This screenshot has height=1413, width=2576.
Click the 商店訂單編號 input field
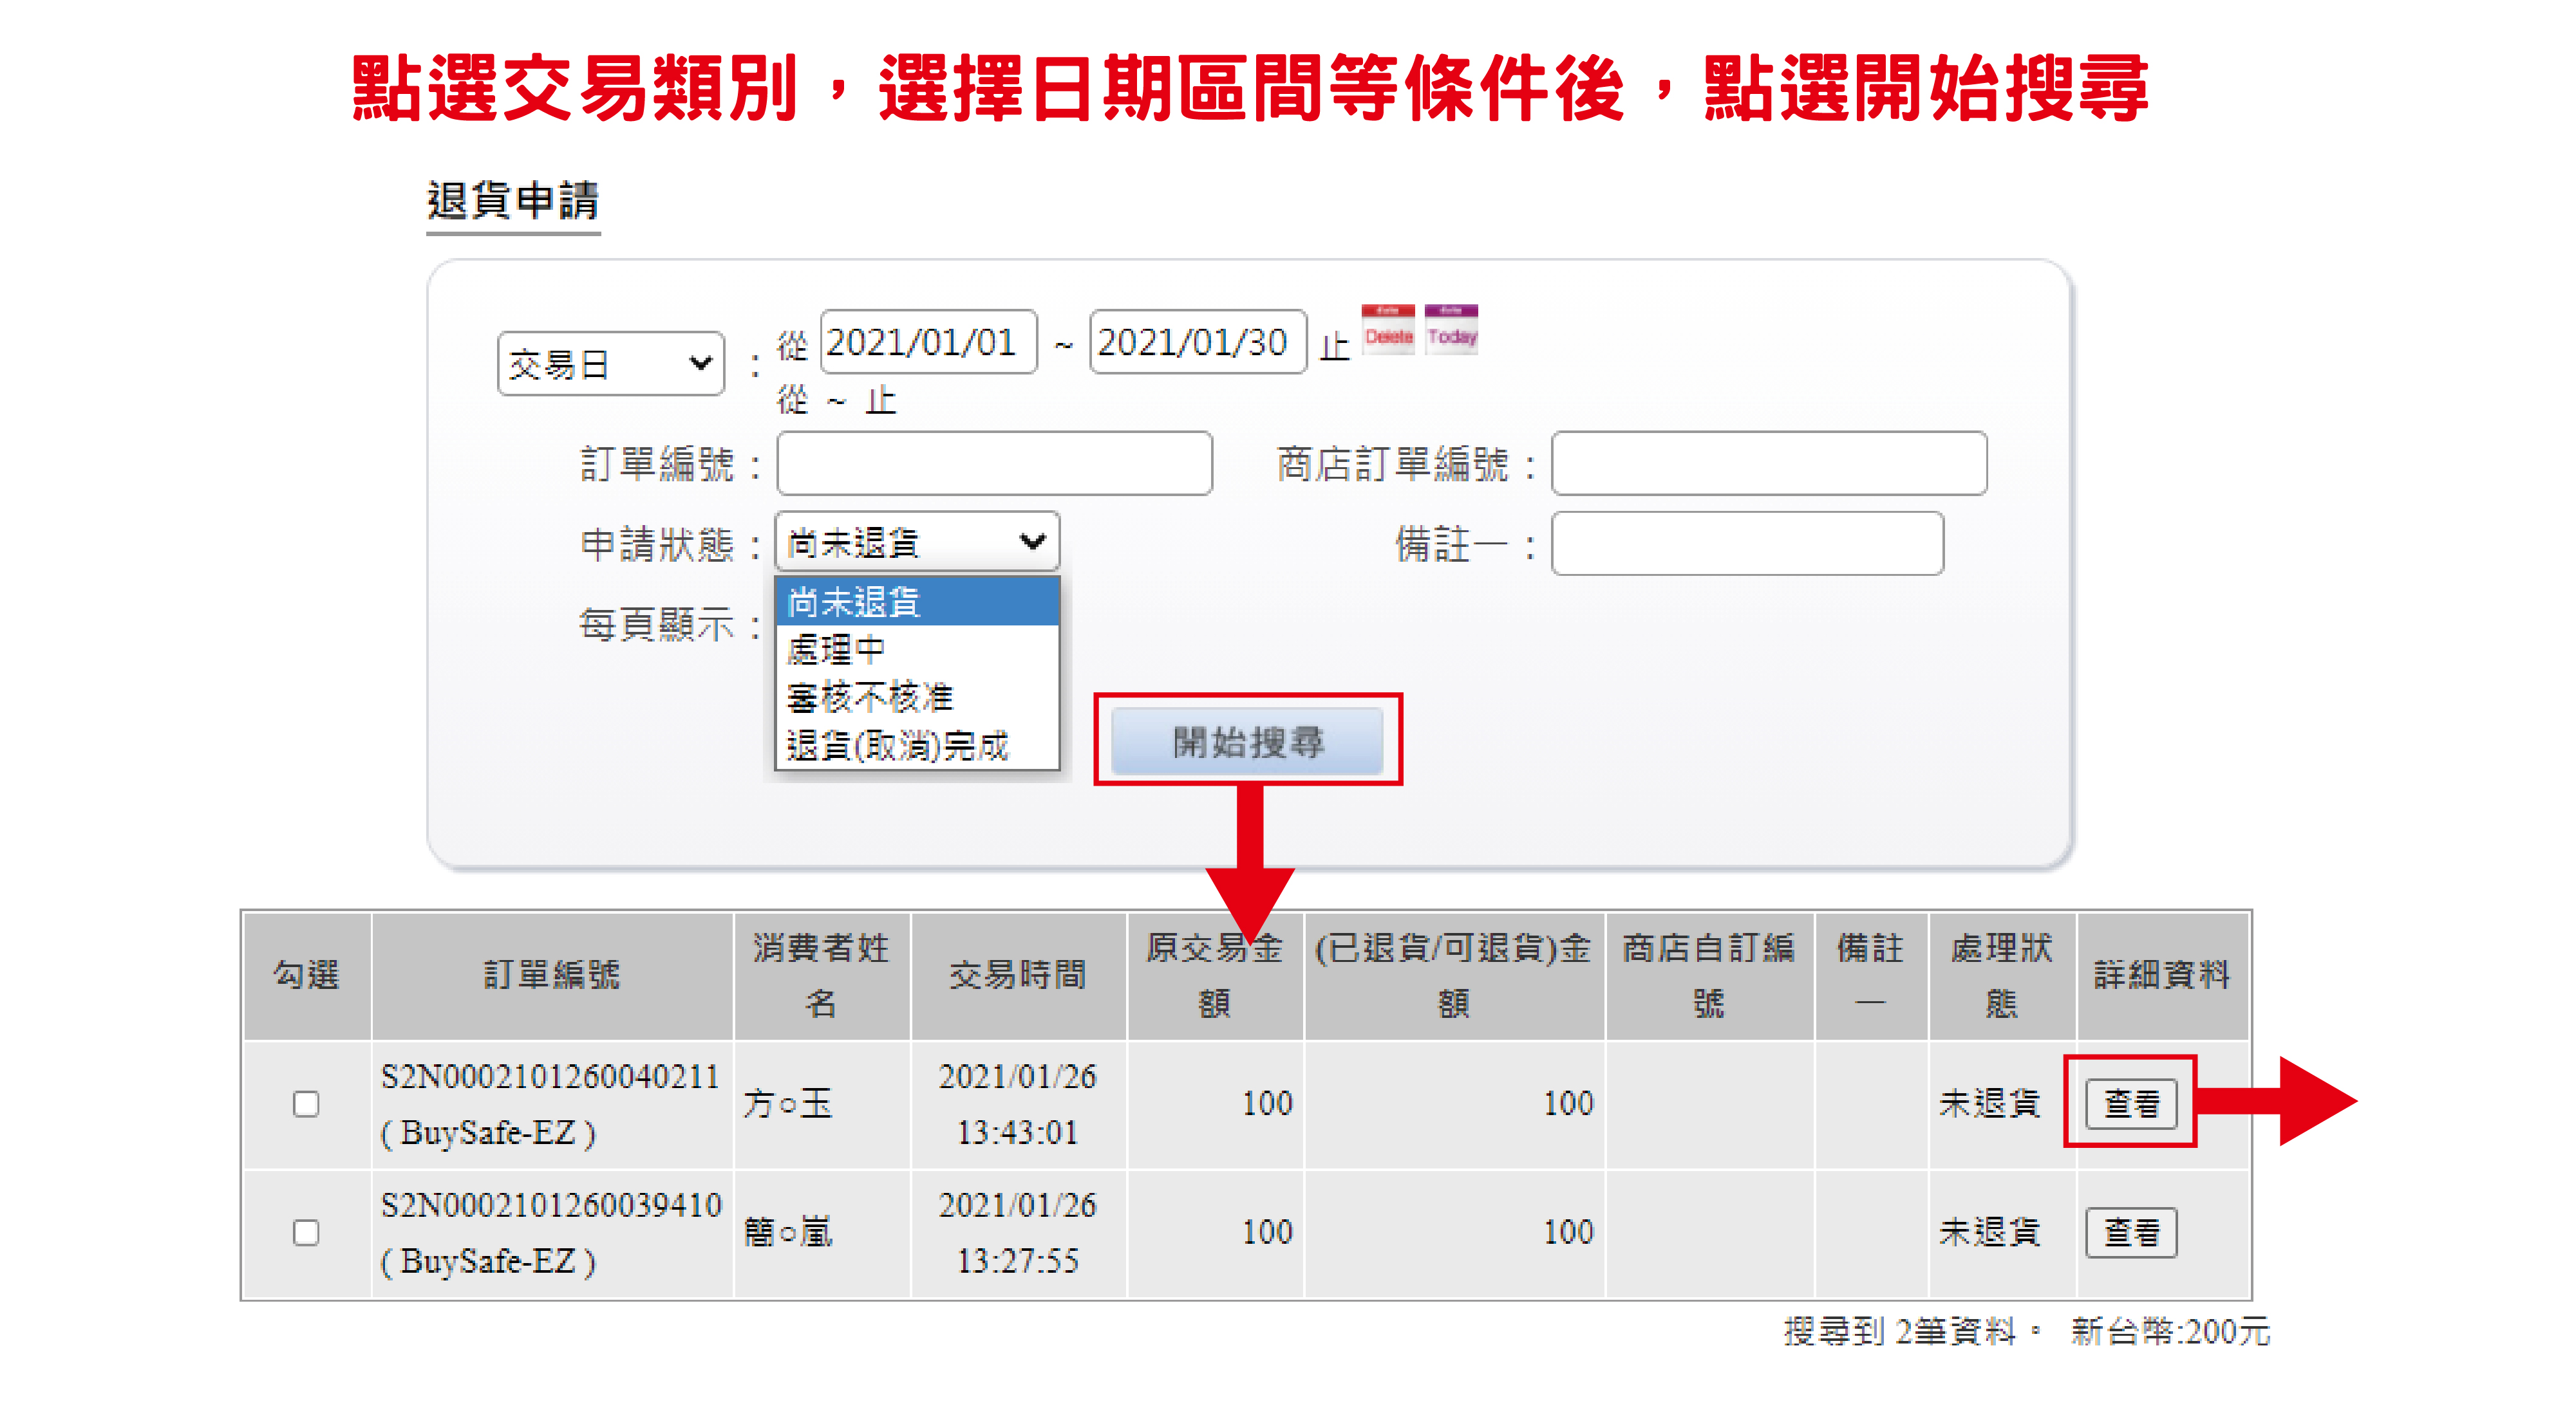(x=1769, y=464)
